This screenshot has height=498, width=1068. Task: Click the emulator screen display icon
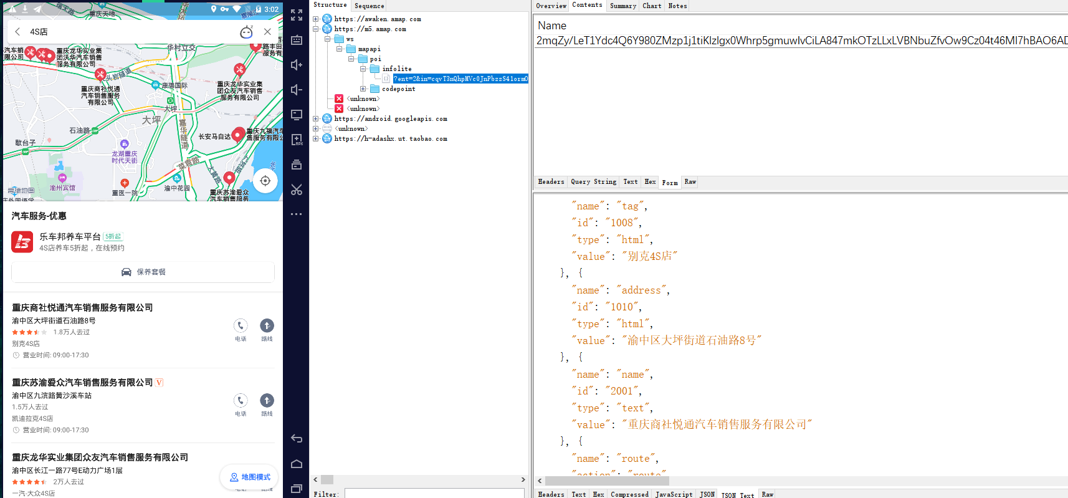click(297, 115)
